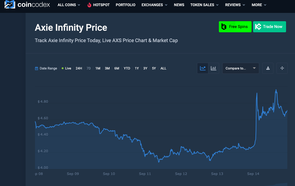
Task: Select the 7D time range
Action: (88, 68)
